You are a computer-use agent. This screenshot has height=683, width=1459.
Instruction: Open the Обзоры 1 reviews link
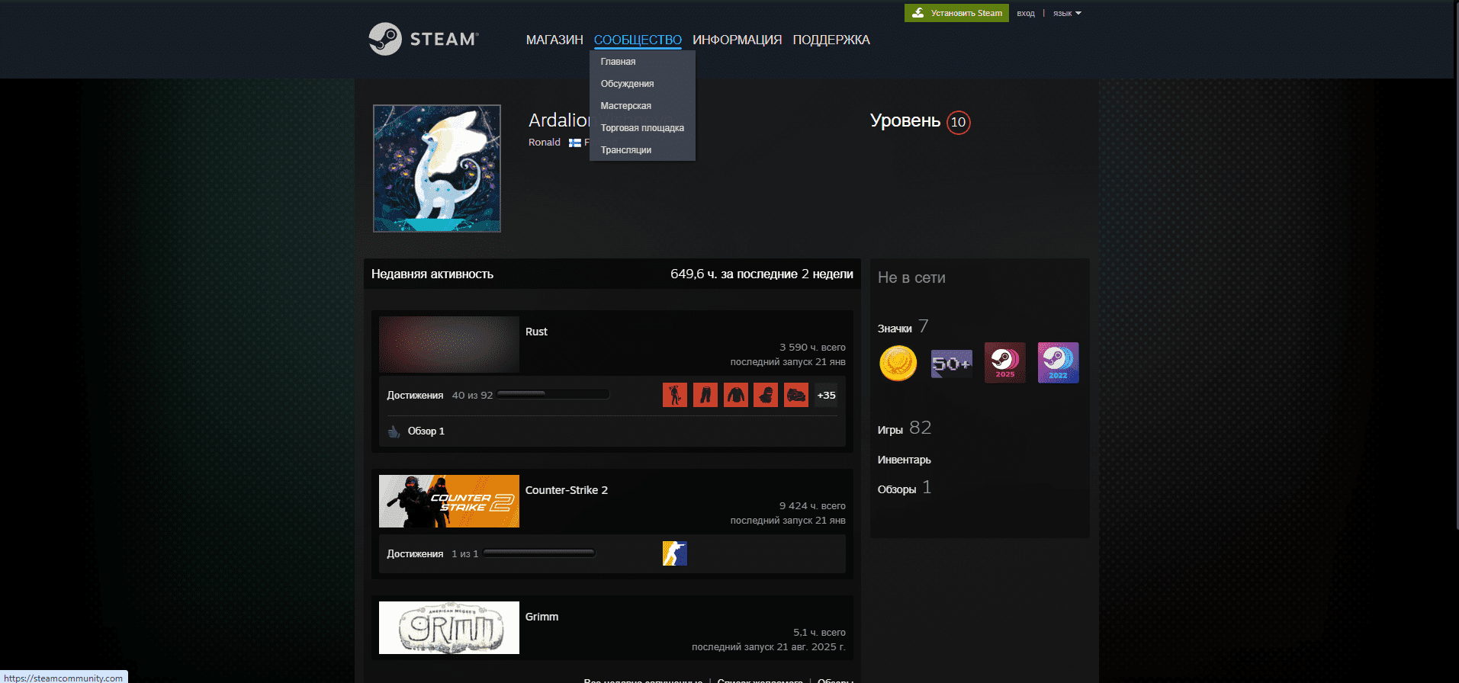tap(905, 488)
